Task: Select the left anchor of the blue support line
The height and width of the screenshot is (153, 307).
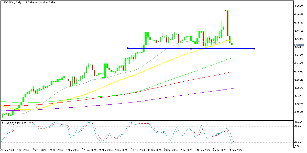Action: (x=127, y=48)
